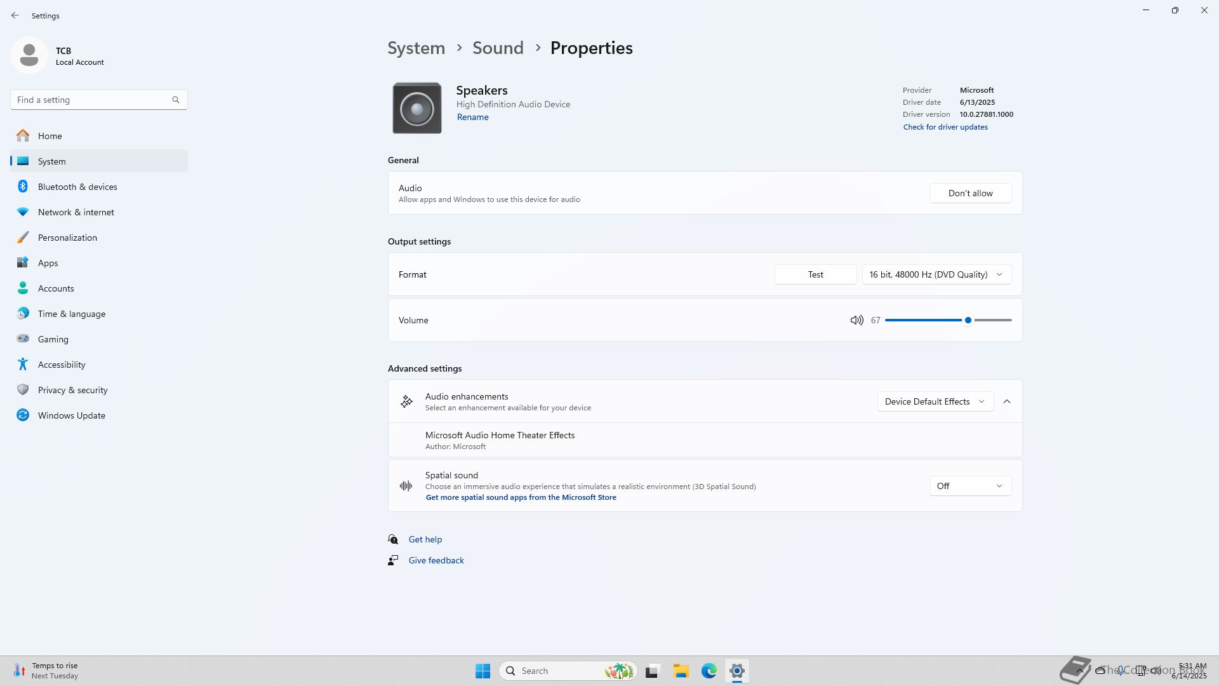The width and height of the screenshot is (1219, 686).
Task: Collapse the Audio enhancements section
Action: (1007, 401)
